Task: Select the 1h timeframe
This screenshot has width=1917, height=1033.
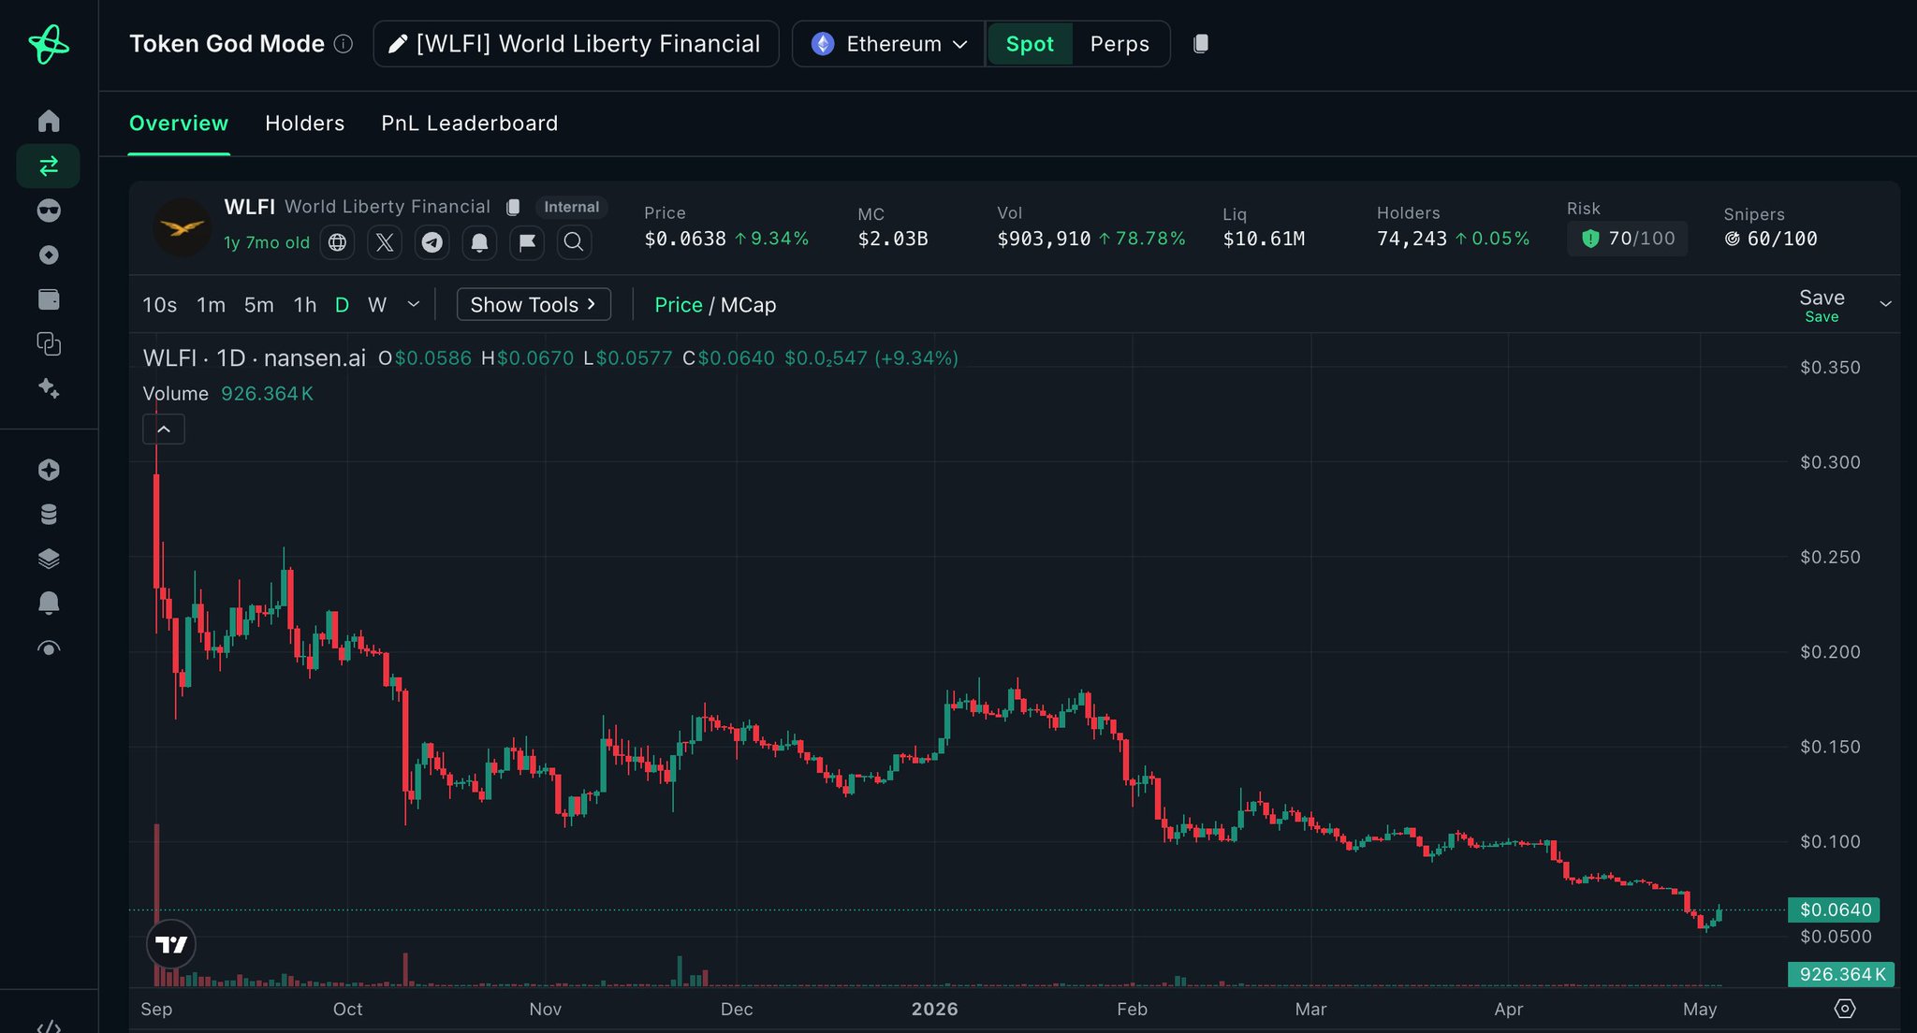Action: (305, 305)
